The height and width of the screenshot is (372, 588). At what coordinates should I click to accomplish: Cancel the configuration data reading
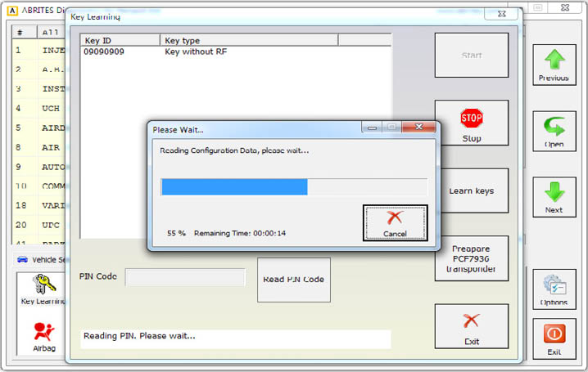pos(395,222)
